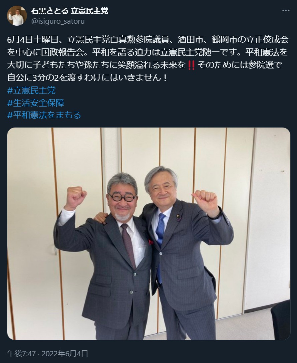The width and height of the screenshot is (297, 363).
Task: Open the three-dot more options menu
Action: click(286, 11)
